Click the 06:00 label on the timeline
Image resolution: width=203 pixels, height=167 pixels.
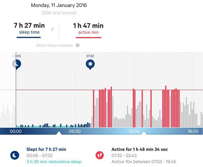(x=75, y=131)
